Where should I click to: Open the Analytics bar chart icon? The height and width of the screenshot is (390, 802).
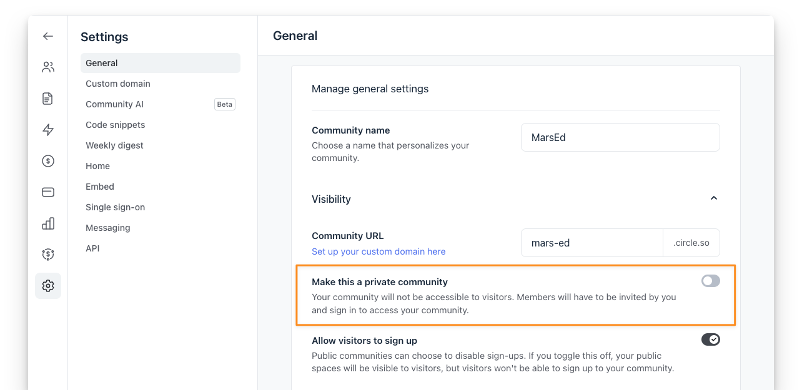pyautogui.click(x=47, y=223)
